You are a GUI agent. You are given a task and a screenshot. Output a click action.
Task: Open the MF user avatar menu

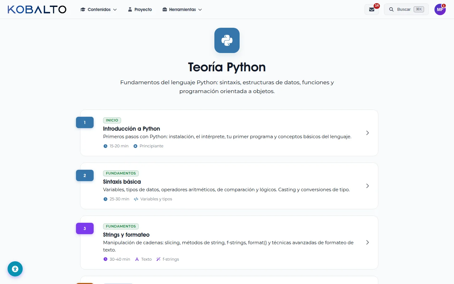click(x=440, y=9)
